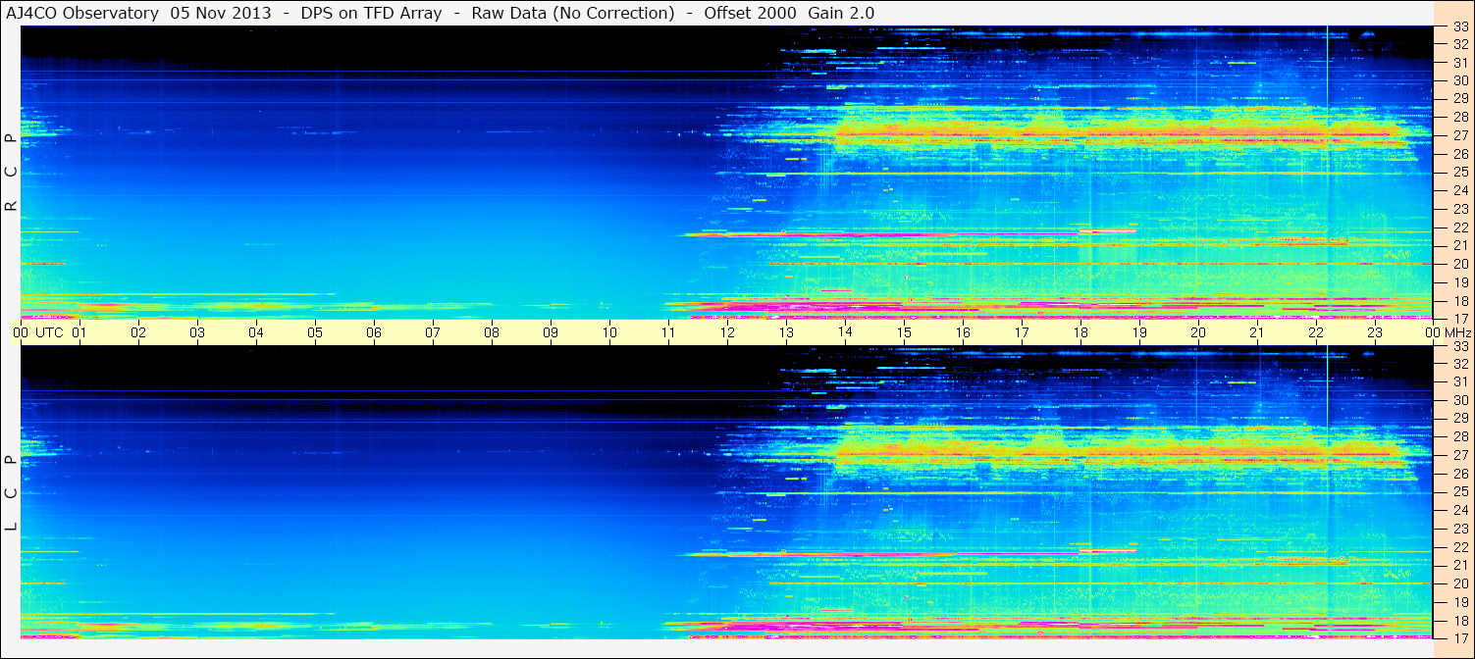Click the 32 MHz tick in LCP panel
Viewport: 1475px width, 659px height.
(1459, 364)
